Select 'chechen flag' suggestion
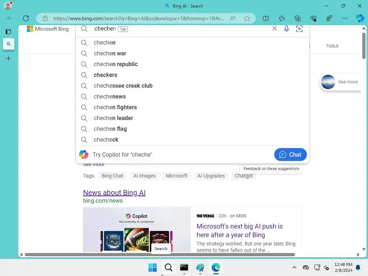 click(193, 129)
